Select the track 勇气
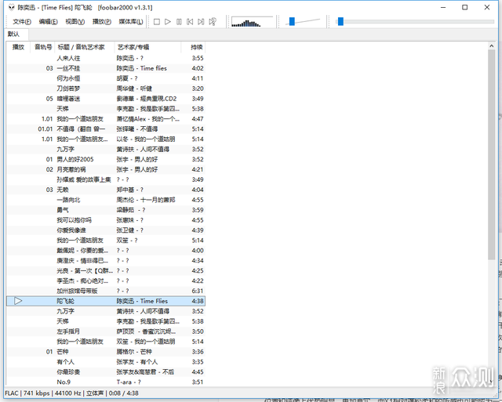 tap(106, 210)
